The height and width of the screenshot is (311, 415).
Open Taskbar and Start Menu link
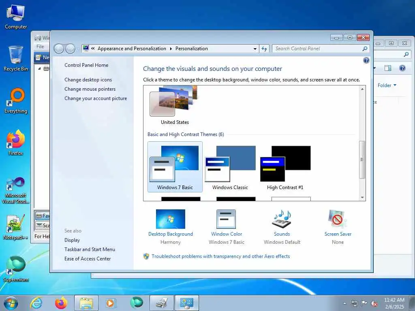pos(90,249)
